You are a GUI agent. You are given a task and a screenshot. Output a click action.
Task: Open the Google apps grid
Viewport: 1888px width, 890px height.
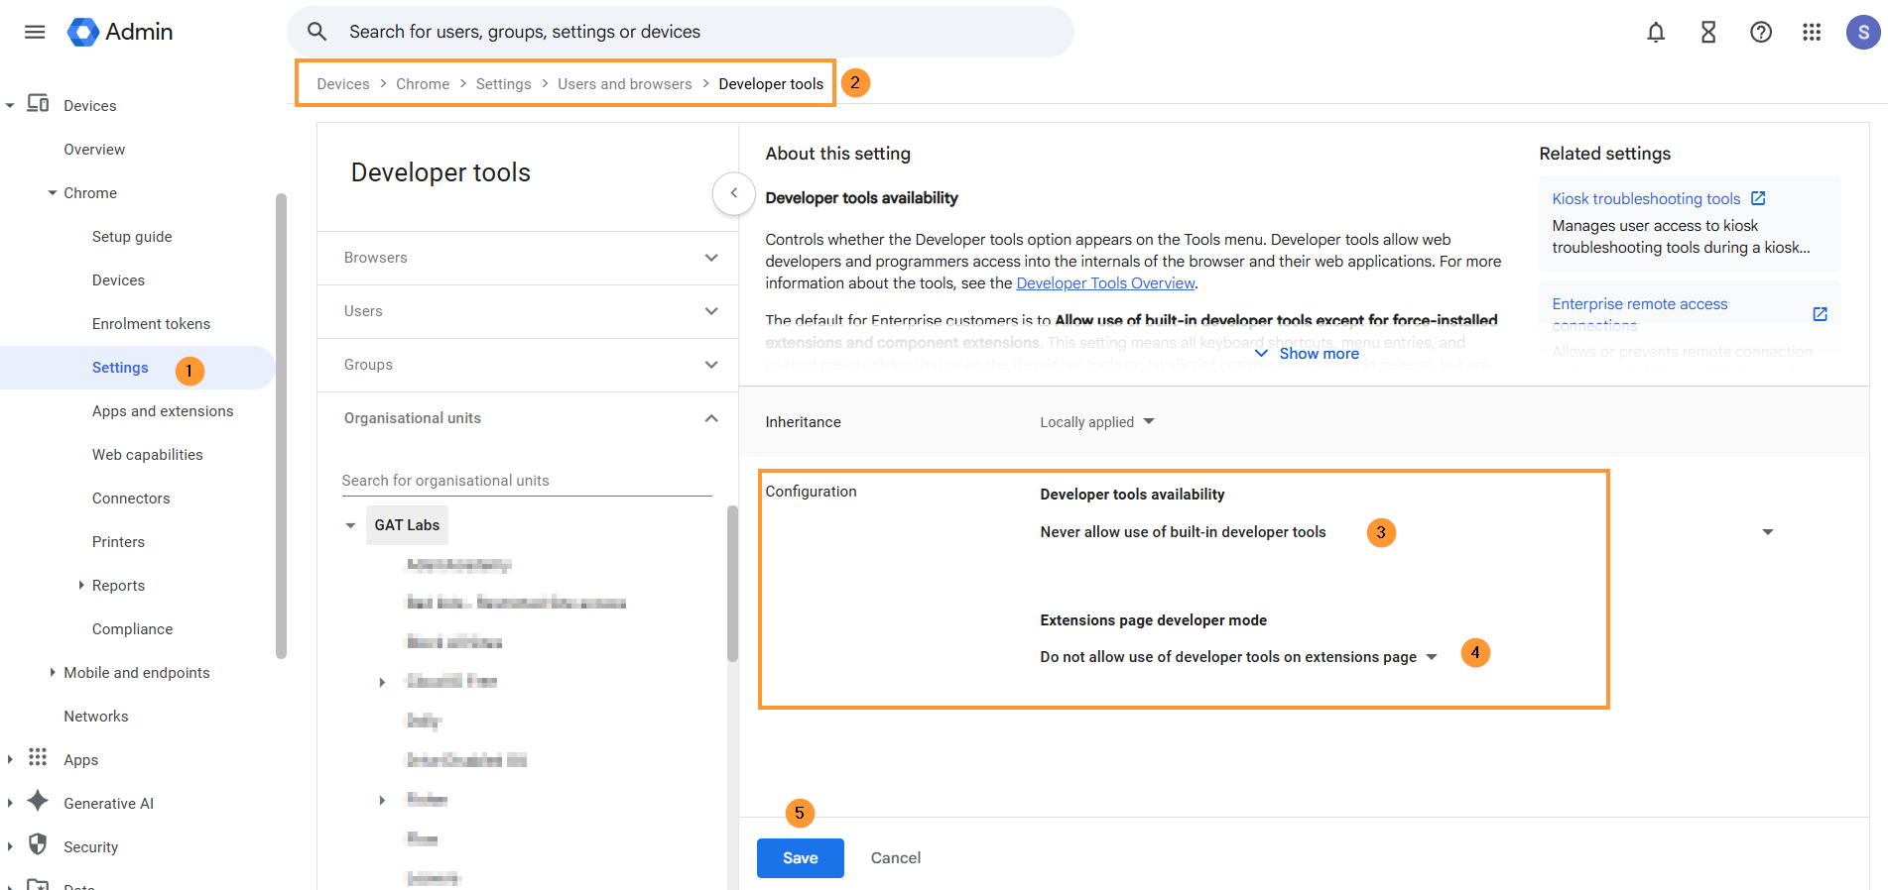1812,33
